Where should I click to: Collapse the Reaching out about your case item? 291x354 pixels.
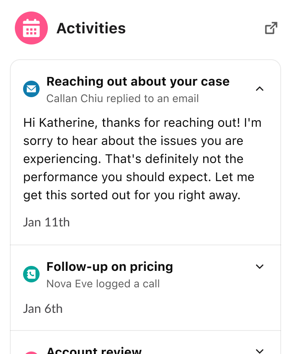coord(260,88)
